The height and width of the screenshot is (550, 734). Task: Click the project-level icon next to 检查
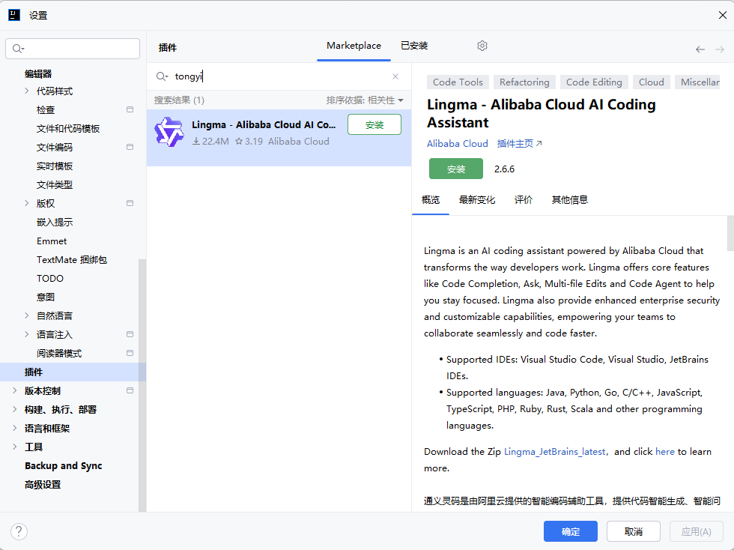click(130, 110)
